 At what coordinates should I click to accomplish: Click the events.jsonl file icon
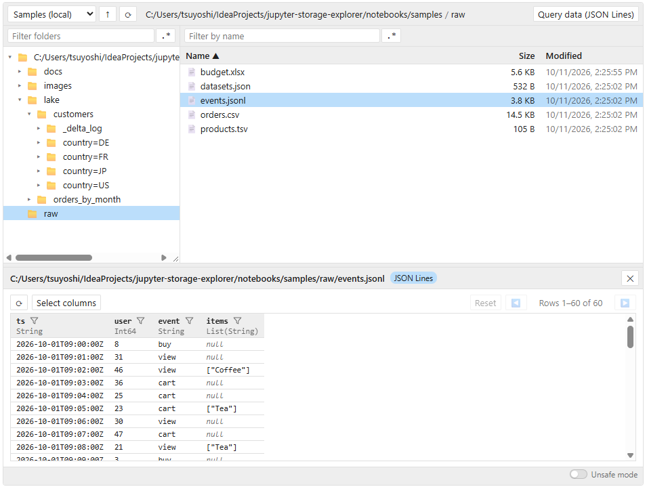point(192,101)
